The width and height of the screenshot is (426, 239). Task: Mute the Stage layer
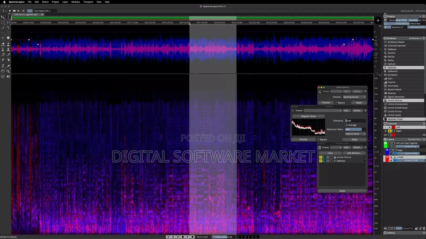coord(391,150)
